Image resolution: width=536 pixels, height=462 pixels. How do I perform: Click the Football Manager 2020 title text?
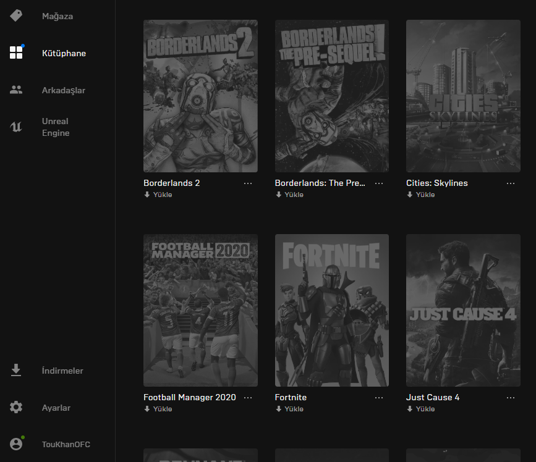189,397
